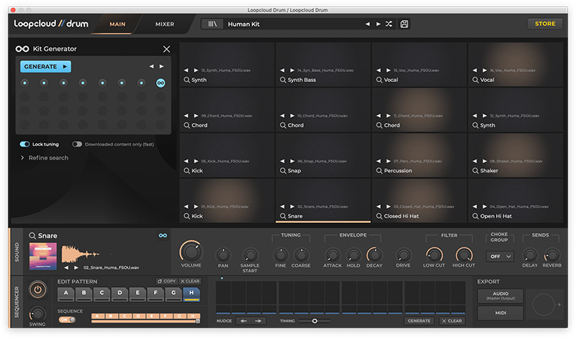The width and height of the screenshot is (576, 338).
Task: Click the REVERB send knob
Action: pyautogui.click(x=552, y=255)
